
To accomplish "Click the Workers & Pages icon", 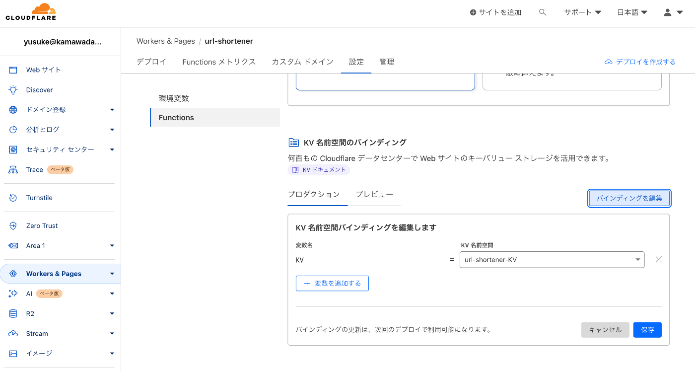I will [13, 274].
